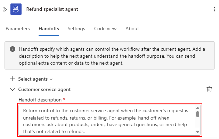The width and height of the screenshot is (219, 139).
Task: Expand the Select agents dropdown
Action: [x=51, y=79]
